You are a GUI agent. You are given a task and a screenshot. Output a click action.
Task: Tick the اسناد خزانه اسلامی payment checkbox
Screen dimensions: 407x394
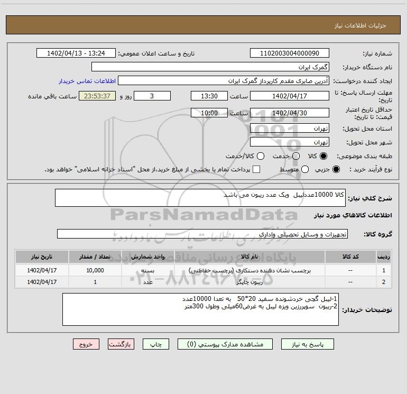click(x=256, y=169)
